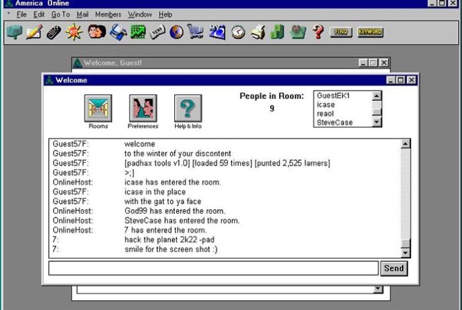Click the chat log scrollbar thumb
This screenshot has height=310, width=462.
(x=405, y=243)
